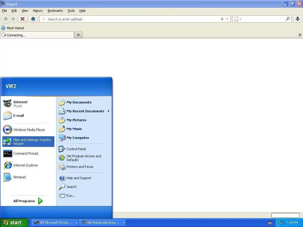Open My Documents folder
This screenshot has height=227, width=303.
pos(84,102)
